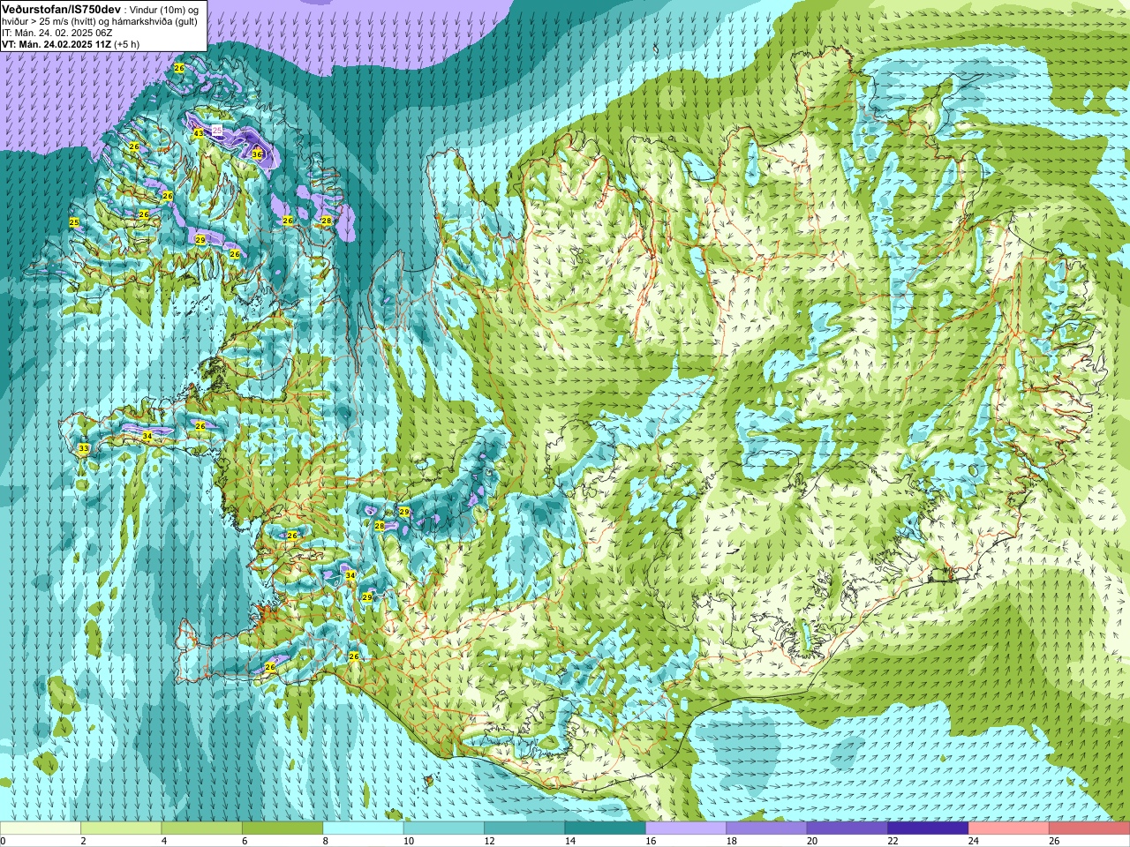Click the pink 24–26 m/s legend swatch
The width and height of the screenshot is (1130, 847).
1009,828
